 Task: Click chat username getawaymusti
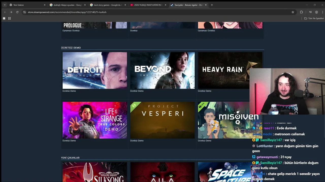click(267, 157)
